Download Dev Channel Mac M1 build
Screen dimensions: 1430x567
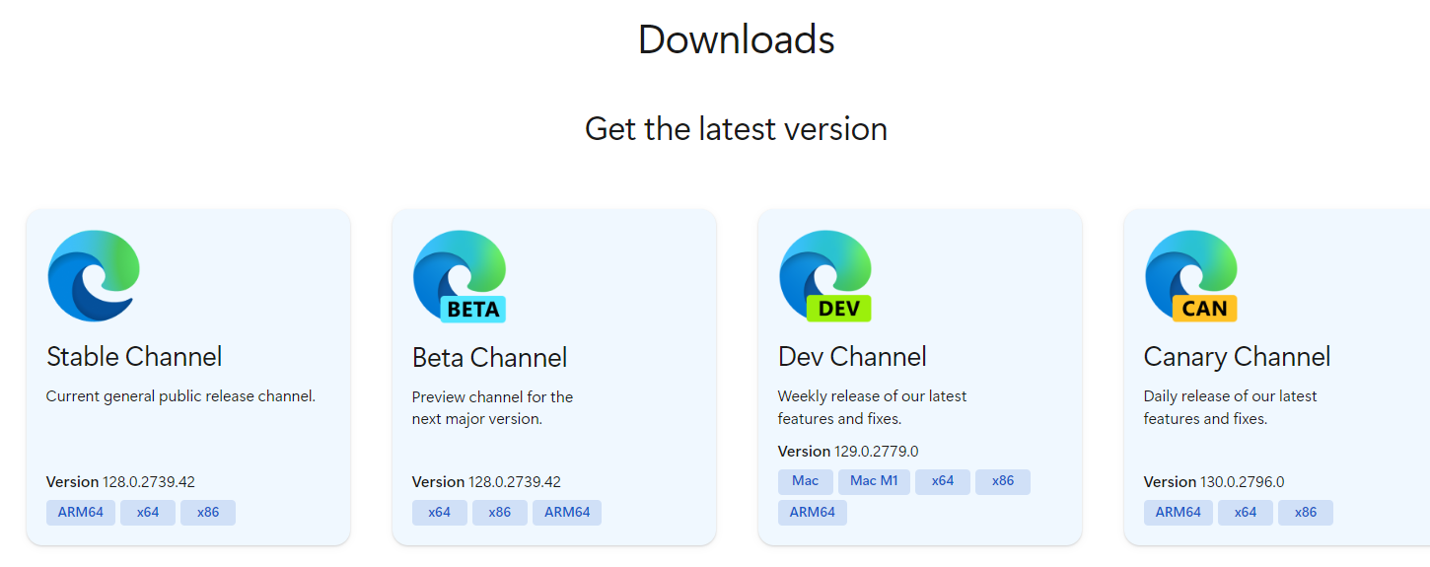875,482
